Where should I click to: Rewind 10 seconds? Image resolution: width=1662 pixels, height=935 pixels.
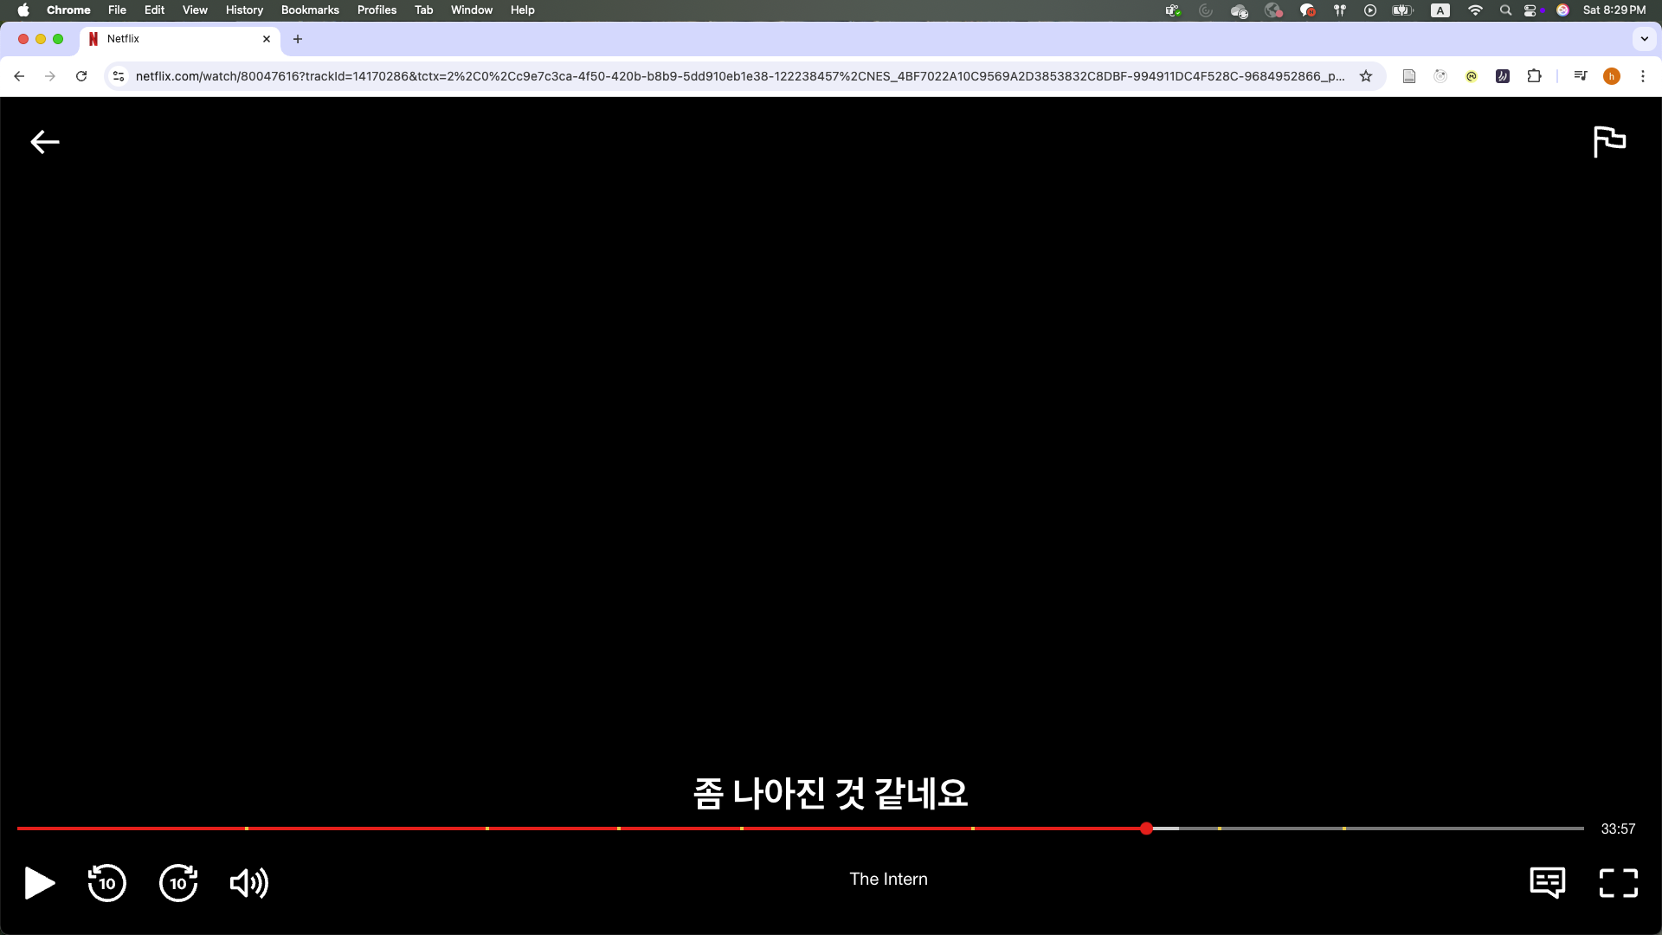(107, 883)
